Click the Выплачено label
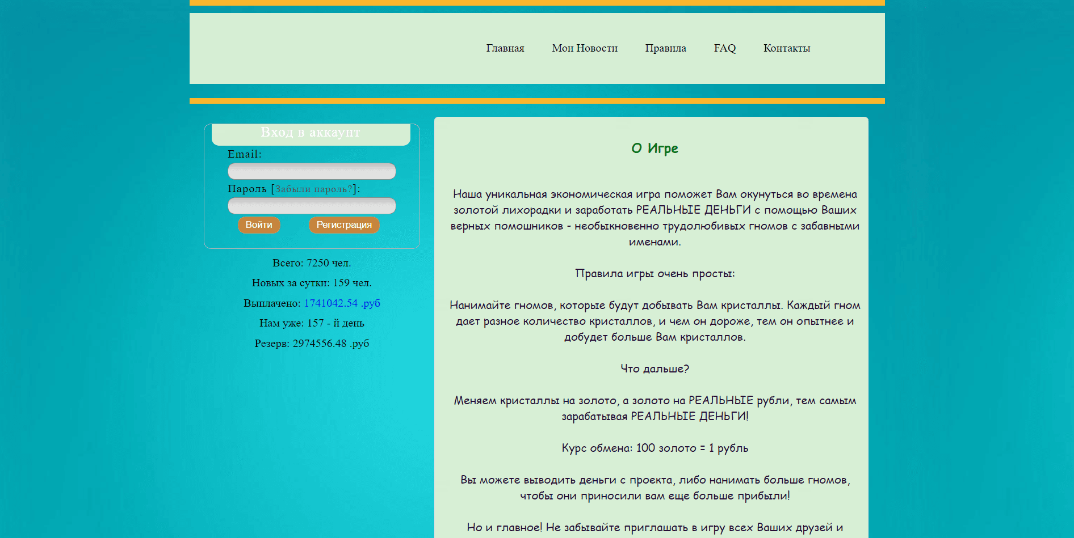Screen dimensions: 1074x538 coord(271,303)
